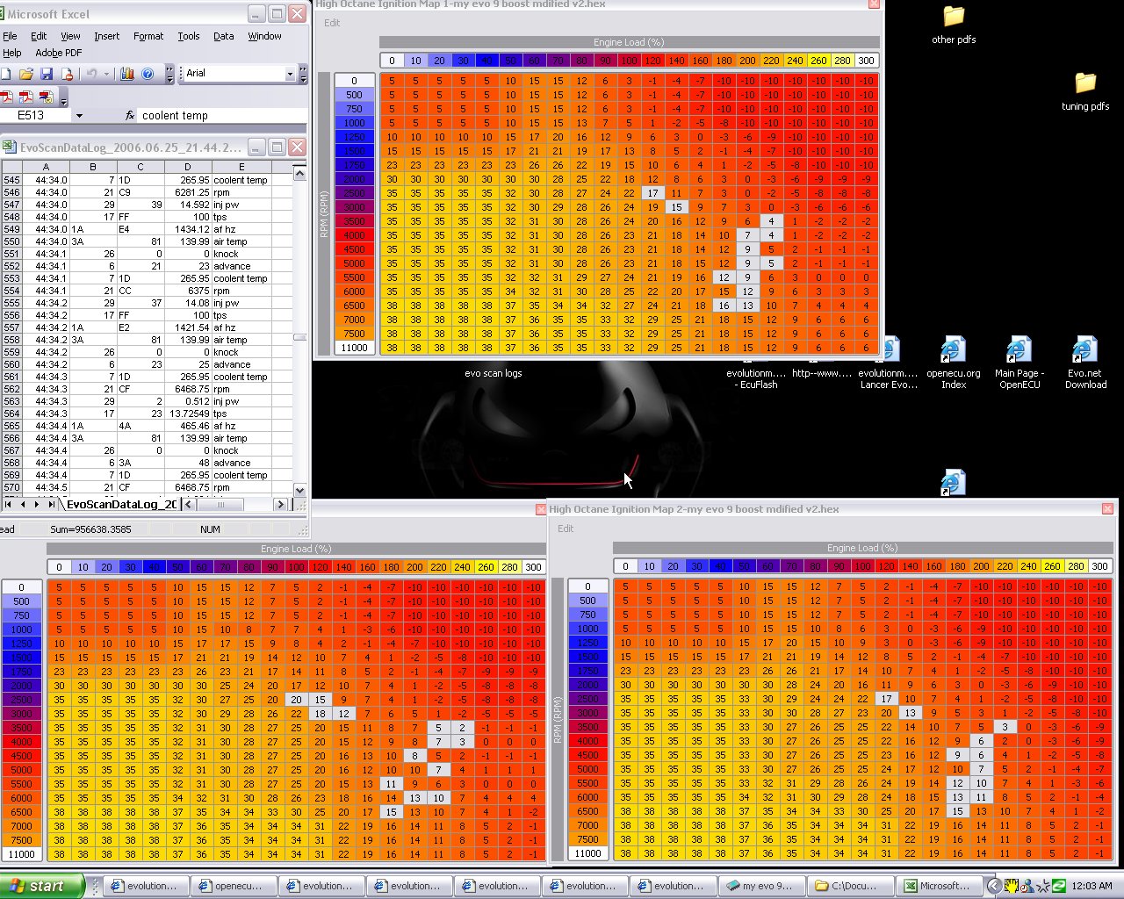The height and width of the screenshot is (899, 1124).
Task: Open the Excel Data menu
Action: pyautogui.click(x=224, y=36)
